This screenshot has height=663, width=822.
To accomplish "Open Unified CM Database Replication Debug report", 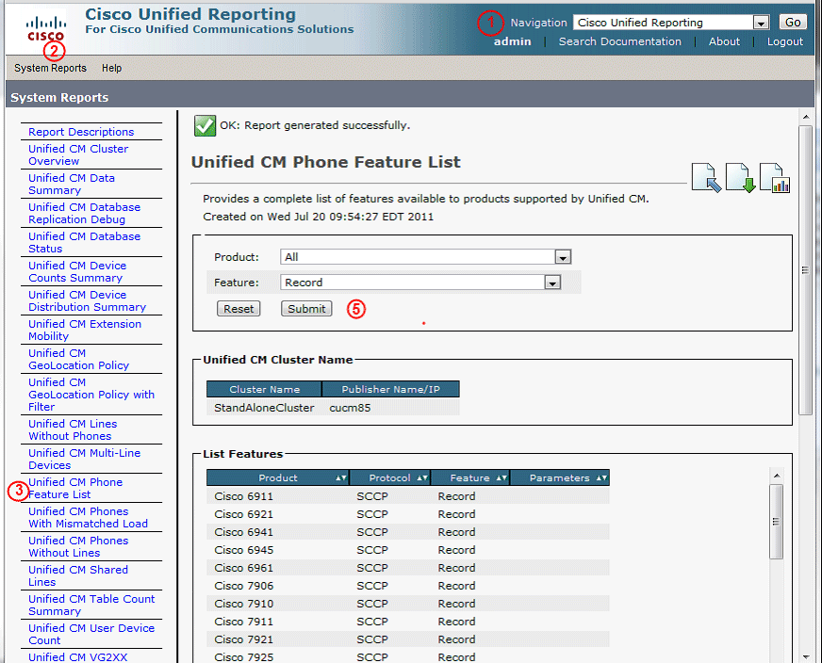I will [x=85, y=213].
